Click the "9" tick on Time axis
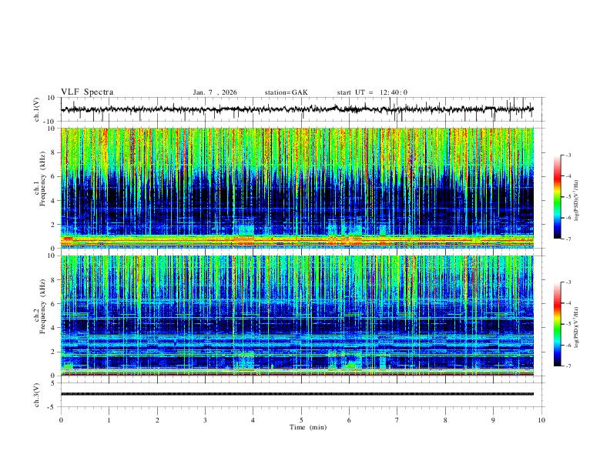This screenshot has height=471, width=610. click(x=493, y=420)
